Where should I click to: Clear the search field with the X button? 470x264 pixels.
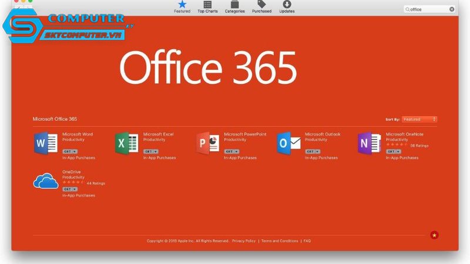point(452,9)
